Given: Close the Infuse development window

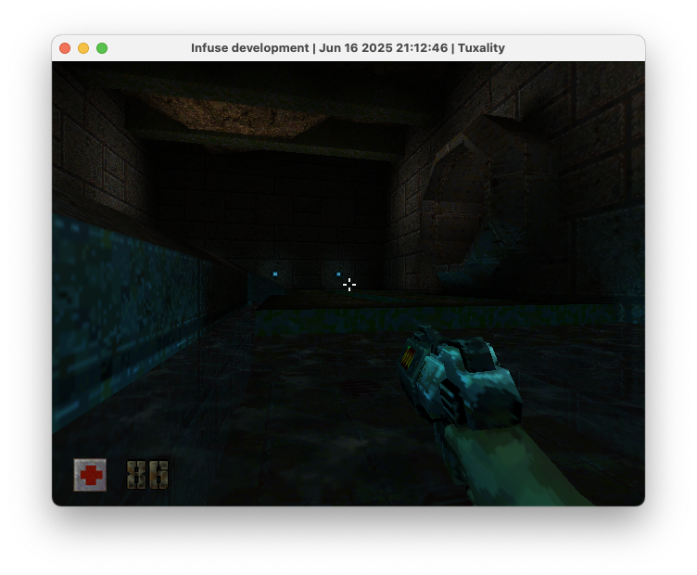Looking at the screenshot, I should pyautogui.click(x=65, y=48).
